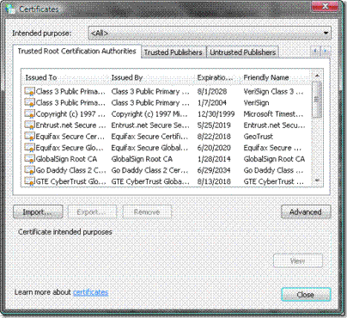The image size is (347, 318).
Task: Sort by Friendly Name column header
Action: point(275,77)
